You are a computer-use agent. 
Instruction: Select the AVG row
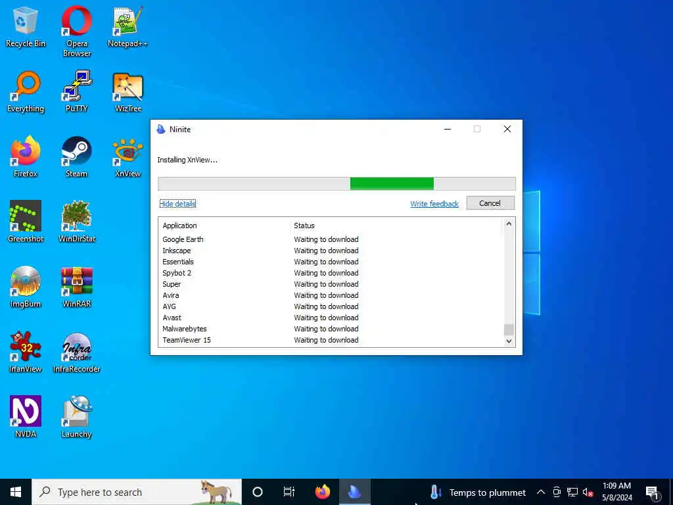(x=331, y=306)
